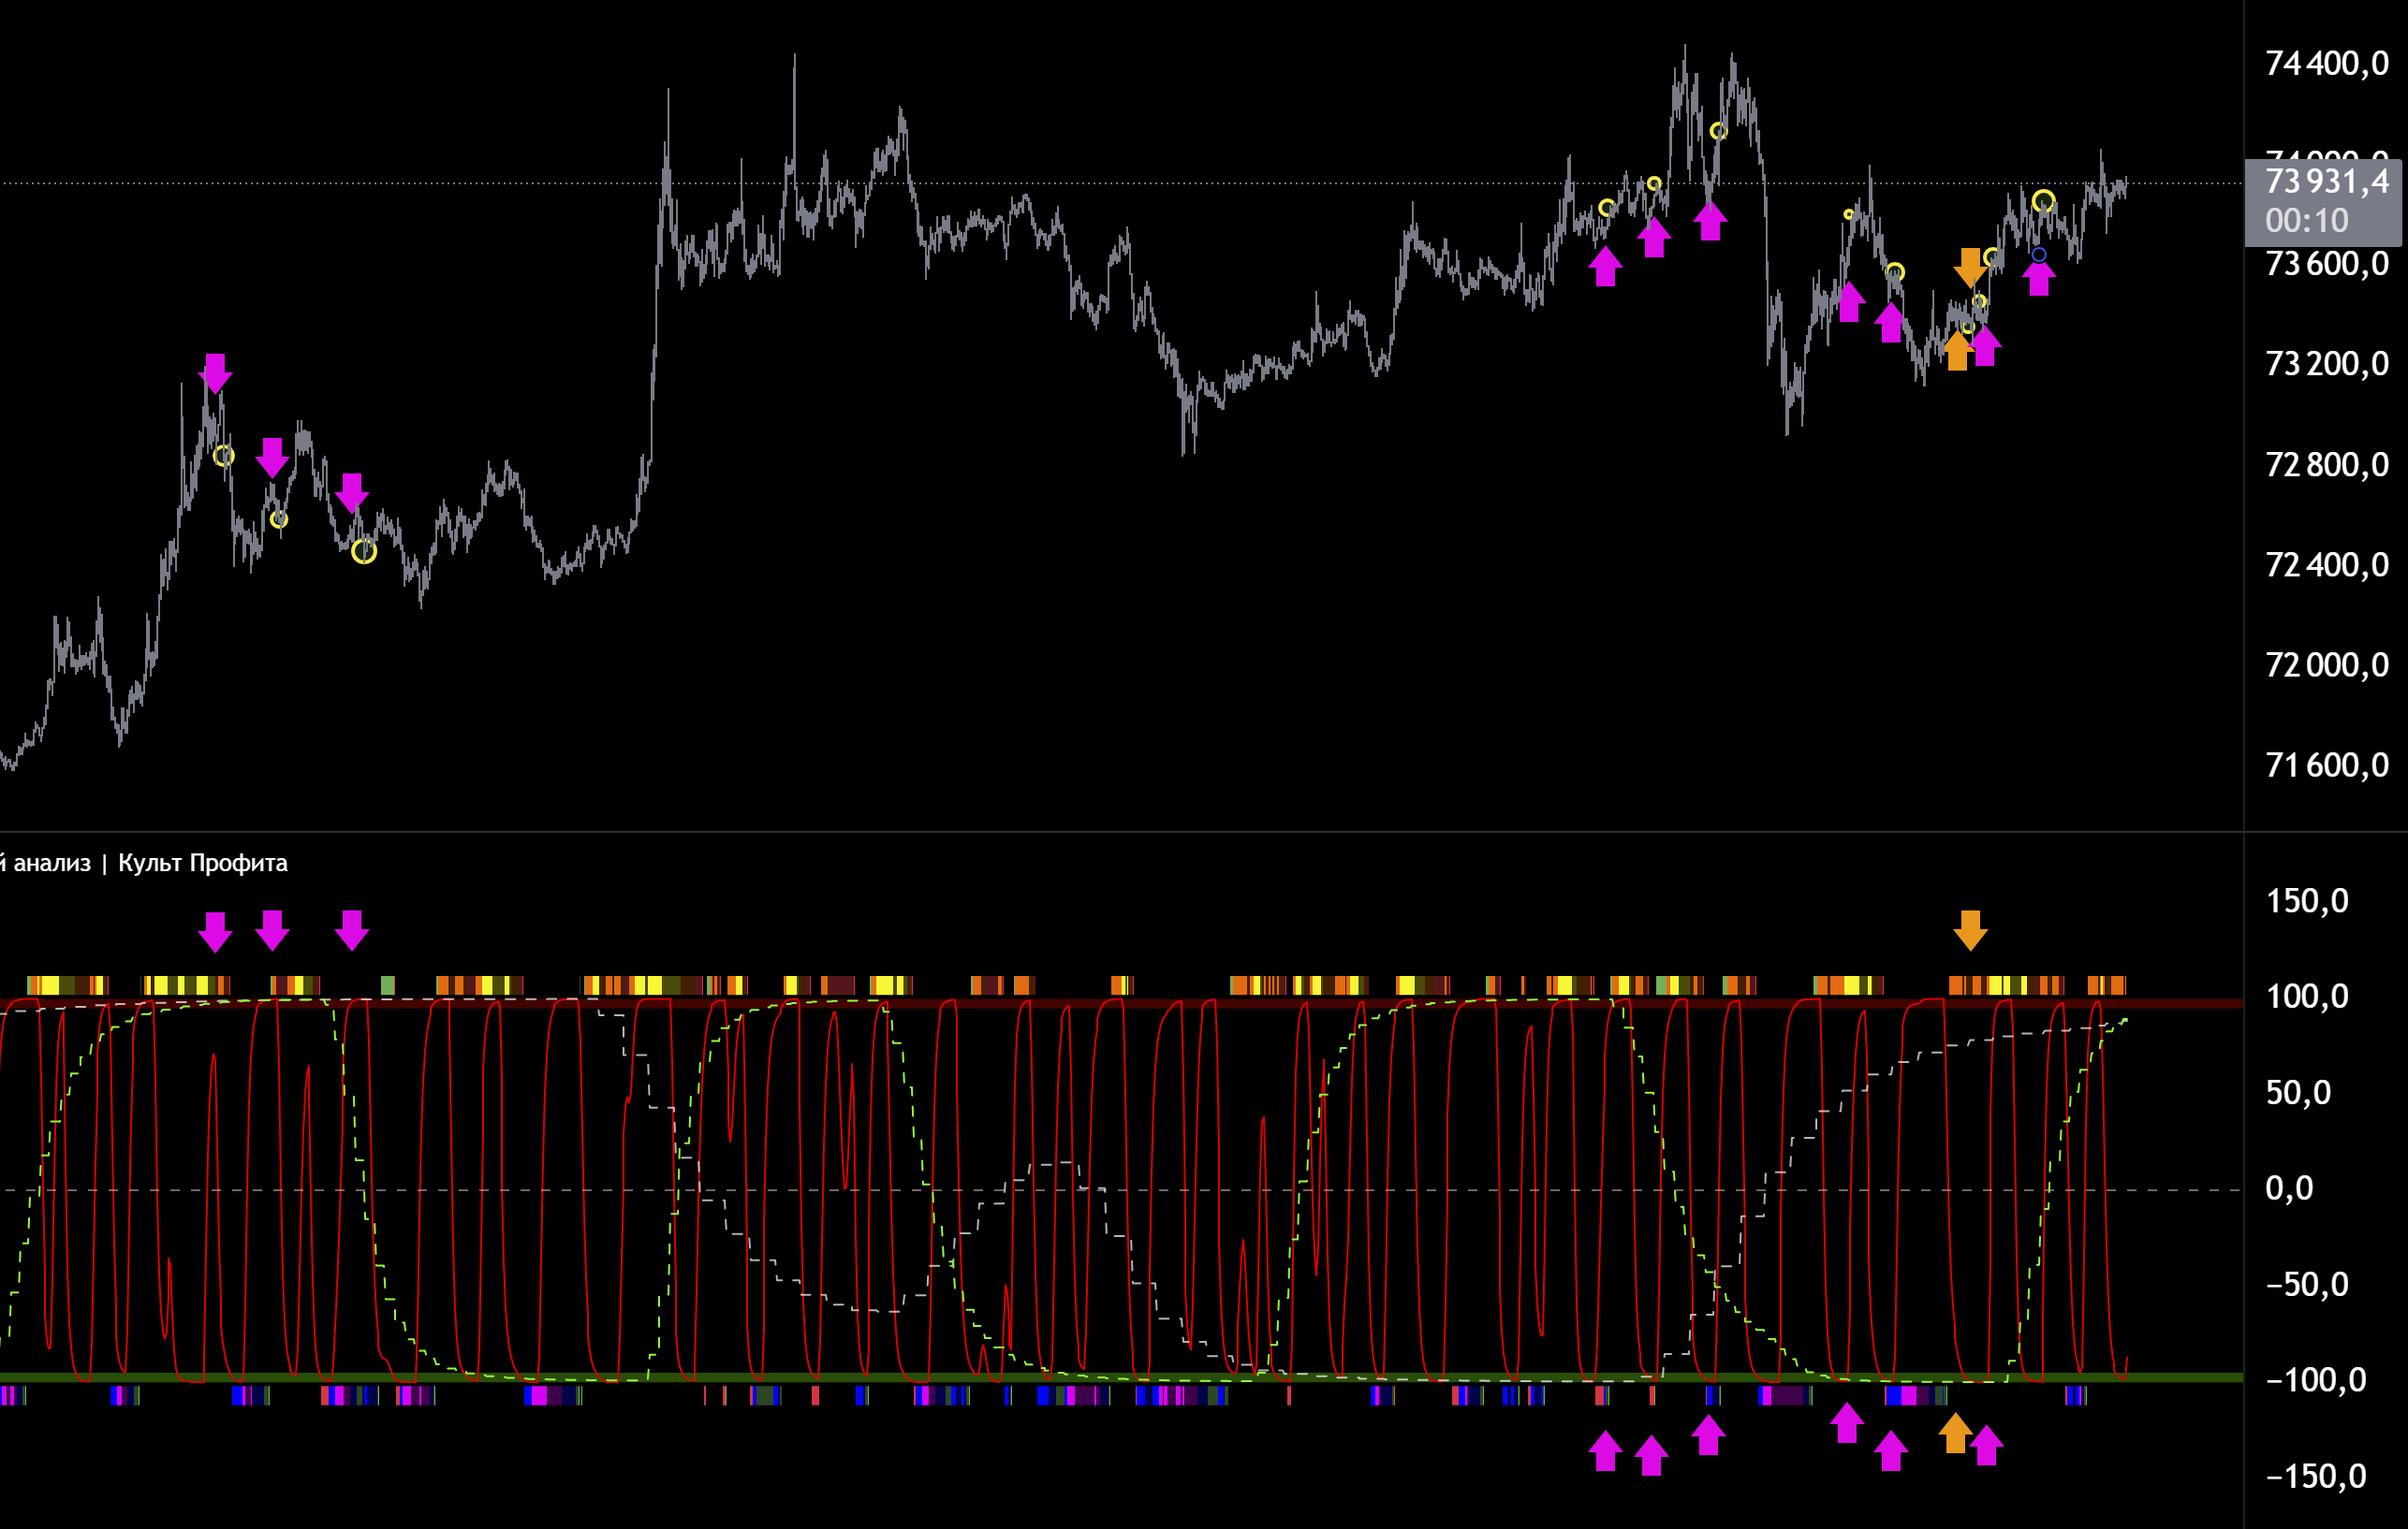Click the orange up arrow on price chart
The height and width of the screenshot is (1529, 2408).
click(1956, 351)
